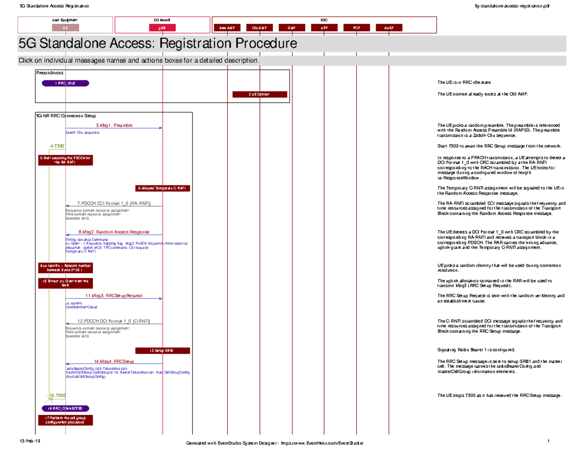Select the purple RRC_IDLE state box
584x451 pixels.
click(65, 83)
